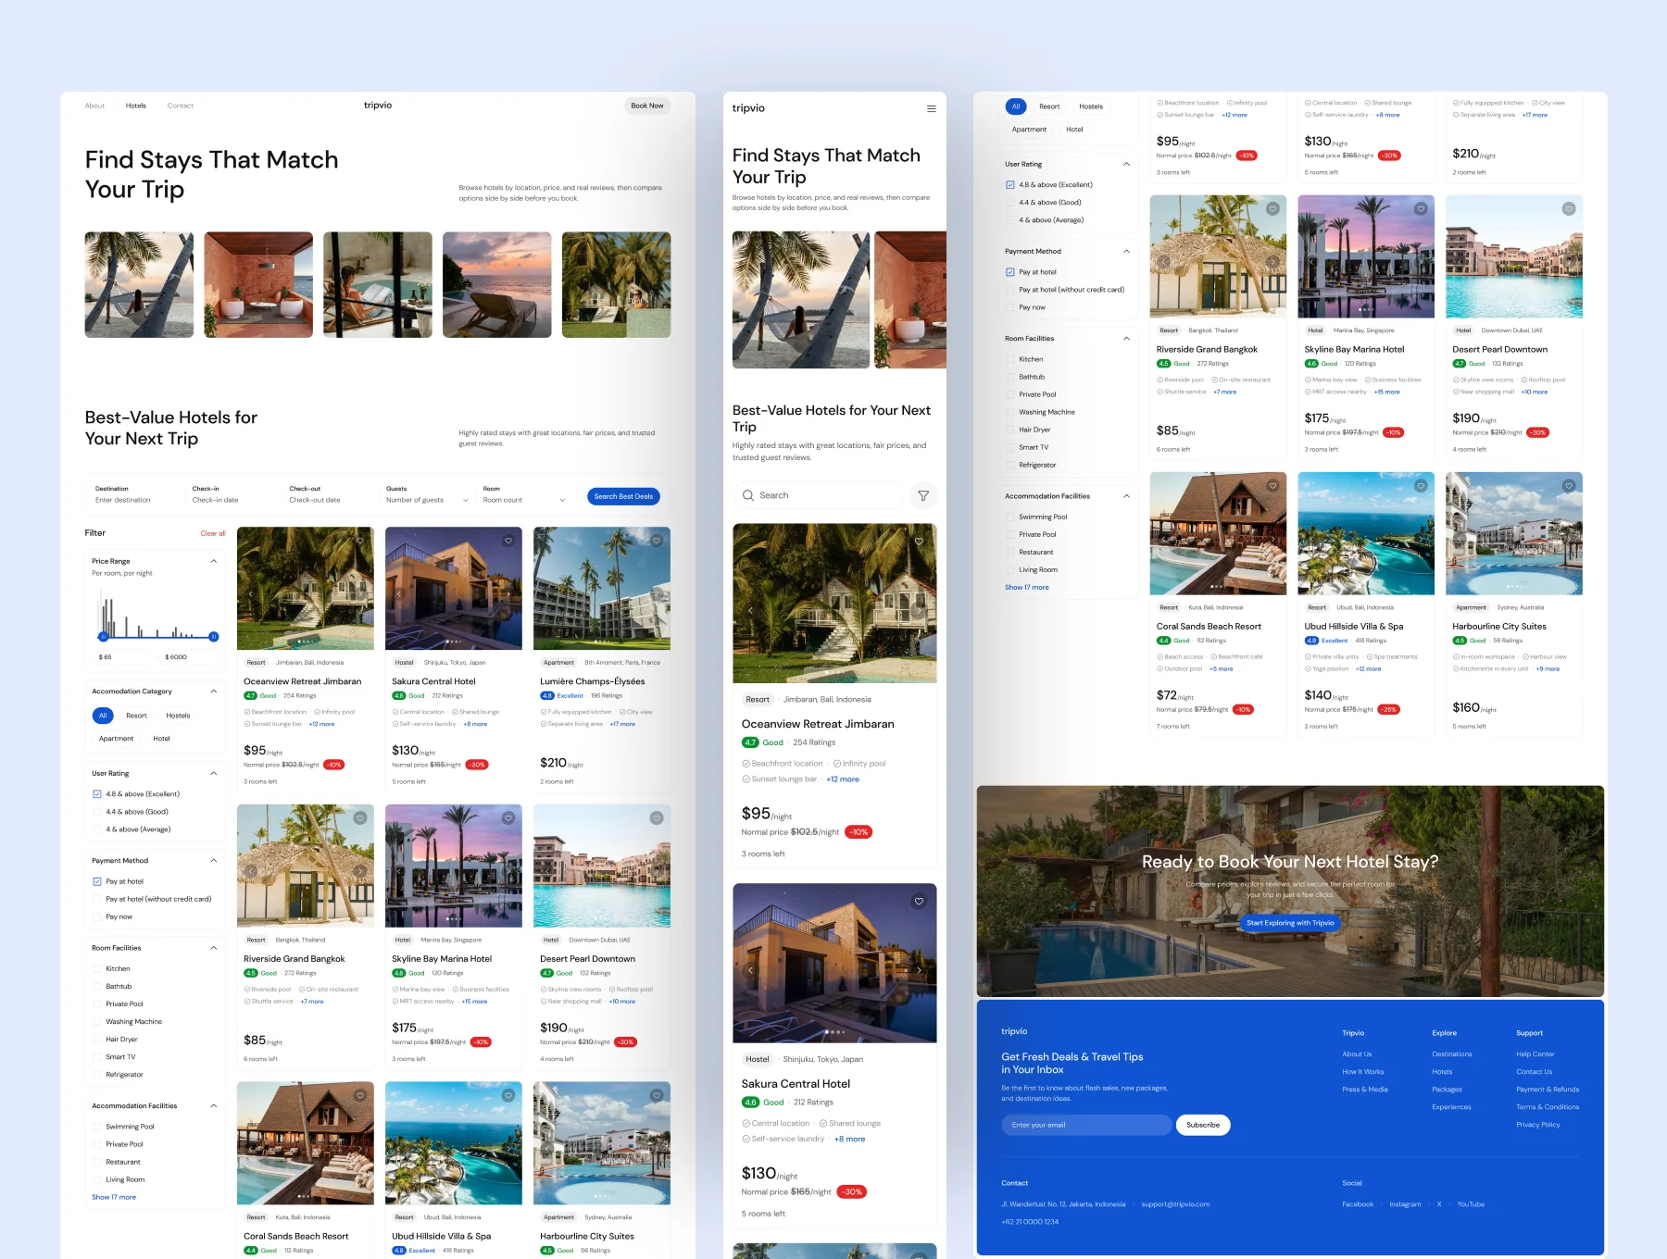The width and height of the screenshot is (1667, 1259).
Task: Collapse Payment Method section in first desktop mockup
Action: pyautogui.click(x=214, y=861)
